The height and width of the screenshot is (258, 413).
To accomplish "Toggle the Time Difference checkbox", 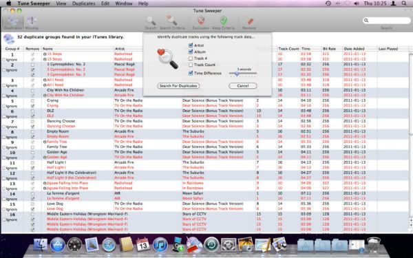I will point(191,73).
